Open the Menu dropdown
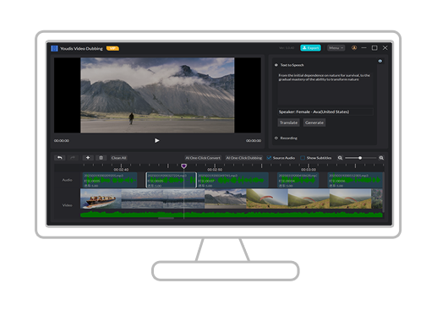 point(336,48)
